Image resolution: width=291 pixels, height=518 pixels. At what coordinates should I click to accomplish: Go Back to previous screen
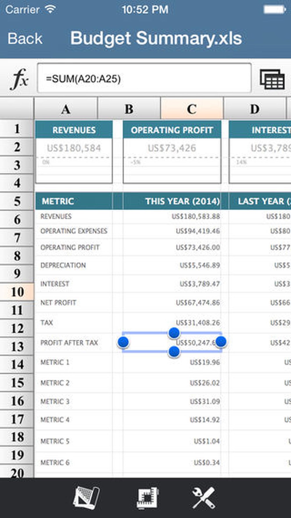pos(25,39)
